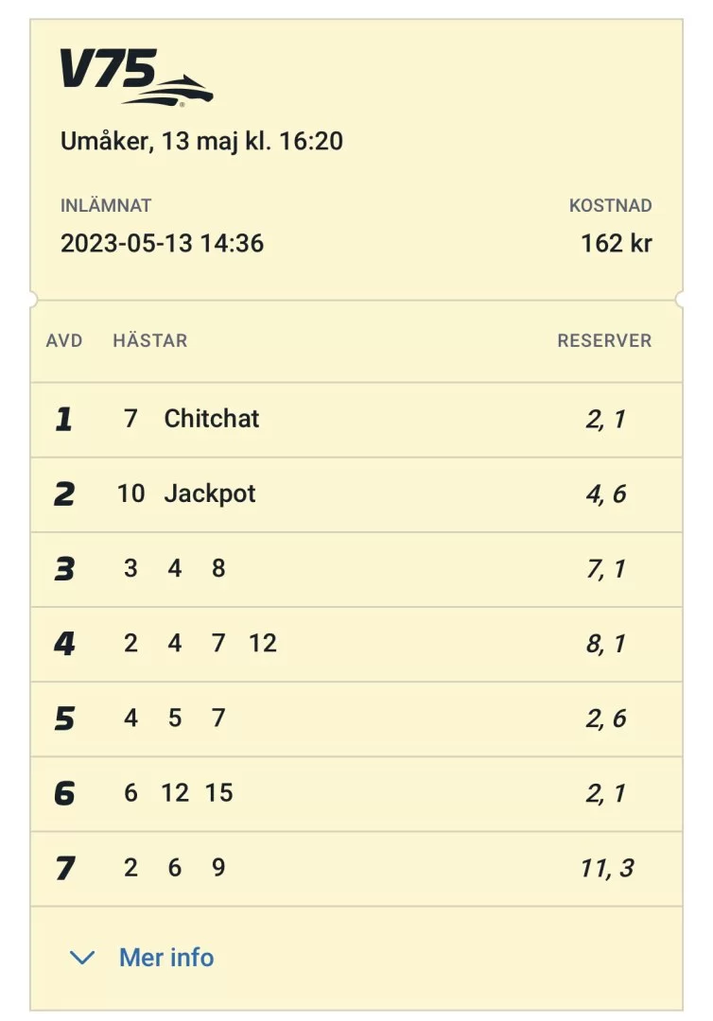Image resolution: width=713 pixels, height=1021 pixels.
Task: Click race number 7 icon
Action: pyautogui.click(x=63, y=868)
